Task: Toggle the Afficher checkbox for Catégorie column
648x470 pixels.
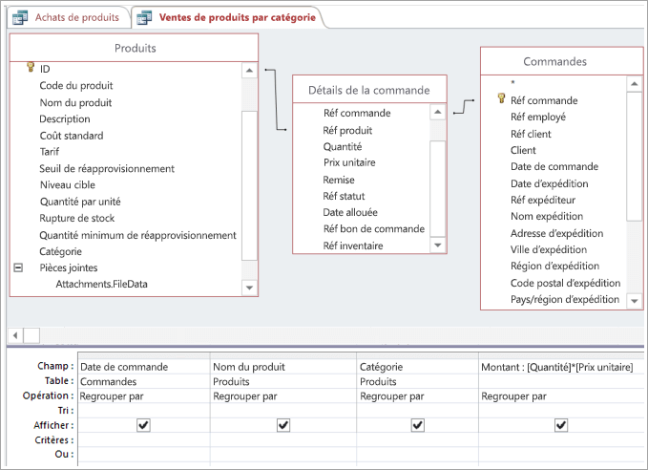Action: click(417, 425)
